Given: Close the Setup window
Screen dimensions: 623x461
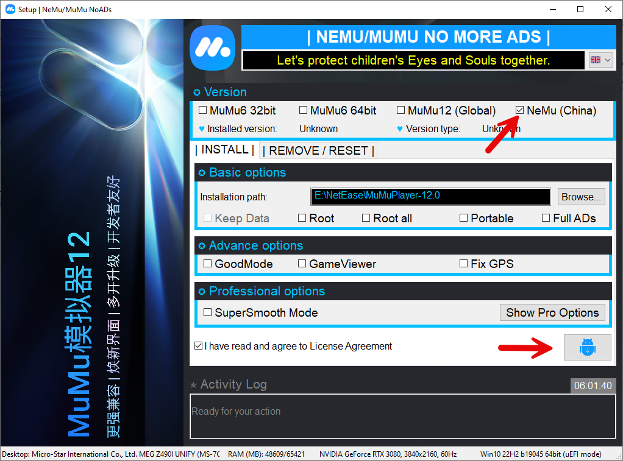Looking at the screenshot, I should (x=608, y=9).
